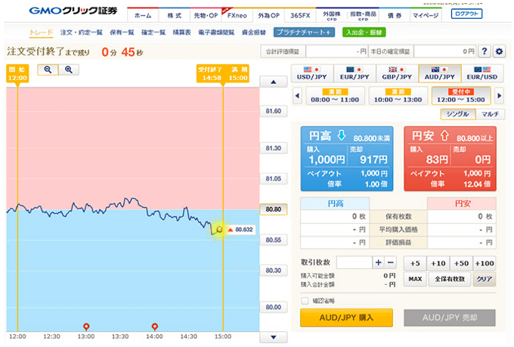Click the zoom out magnifier icon
514x347 pixels.
(x=48, y=70)
